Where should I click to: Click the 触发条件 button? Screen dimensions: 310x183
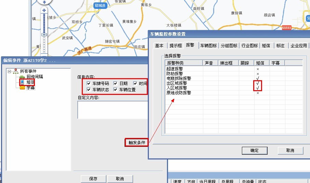point(137,142)
